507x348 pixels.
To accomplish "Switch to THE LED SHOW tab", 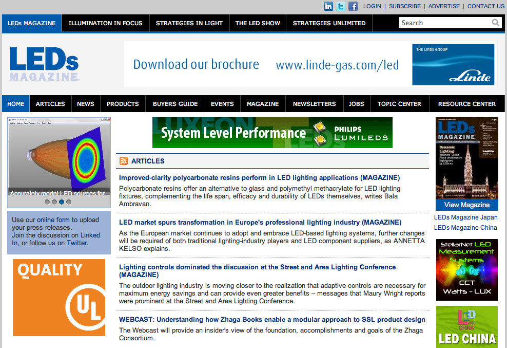I will coord(258,23).
